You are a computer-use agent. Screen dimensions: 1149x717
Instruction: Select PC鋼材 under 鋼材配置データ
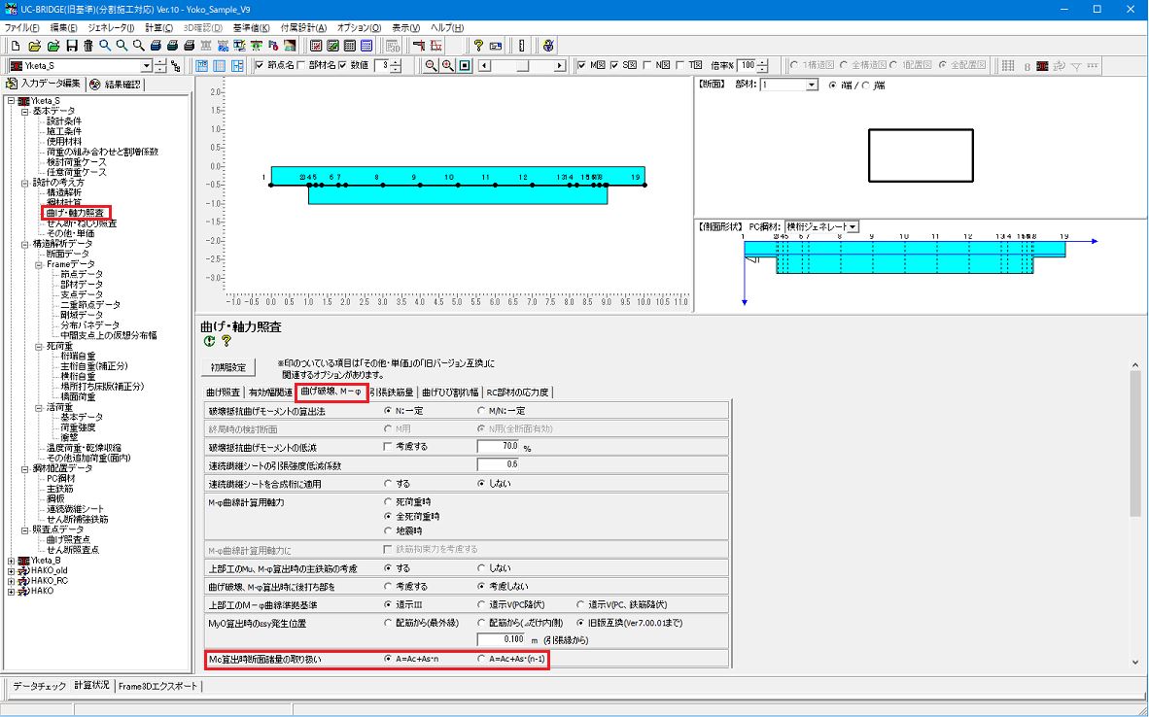(x=61, y=478)
